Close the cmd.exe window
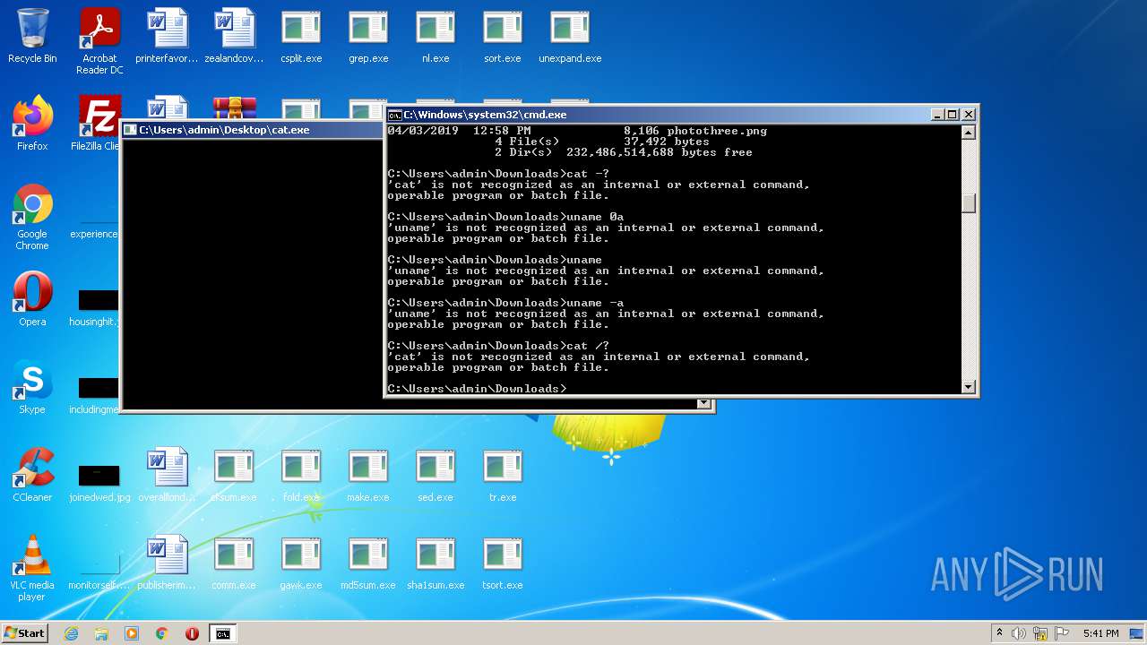This screenshot has width=1147, height=645. click(x=968, y=115)
